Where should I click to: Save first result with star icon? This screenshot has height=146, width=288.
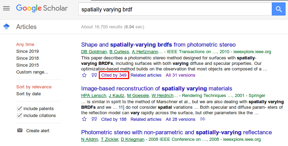click(x=84, y=75)
